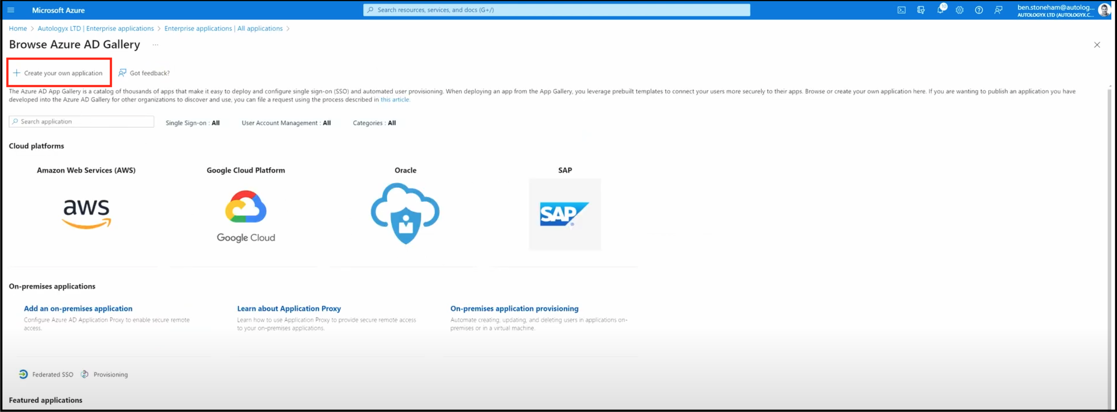Viewport: 1117px width, 412px height.
Task: Follow the 'this article' link
Action: click(x=395, y=100)
